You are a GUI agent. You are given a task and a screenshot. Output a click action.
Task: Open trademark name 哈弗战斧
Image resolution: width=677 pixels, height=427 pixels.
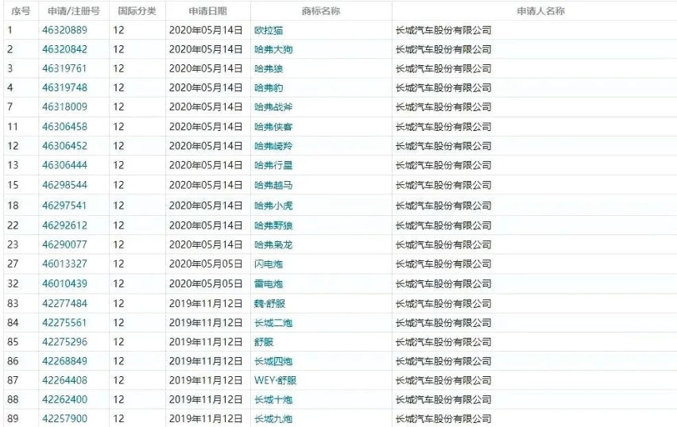click(273, 106)
